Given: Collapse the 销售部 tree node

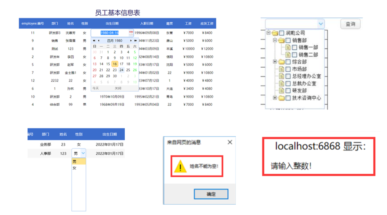Looking at the screenshot, I should [x=275, y=40].
